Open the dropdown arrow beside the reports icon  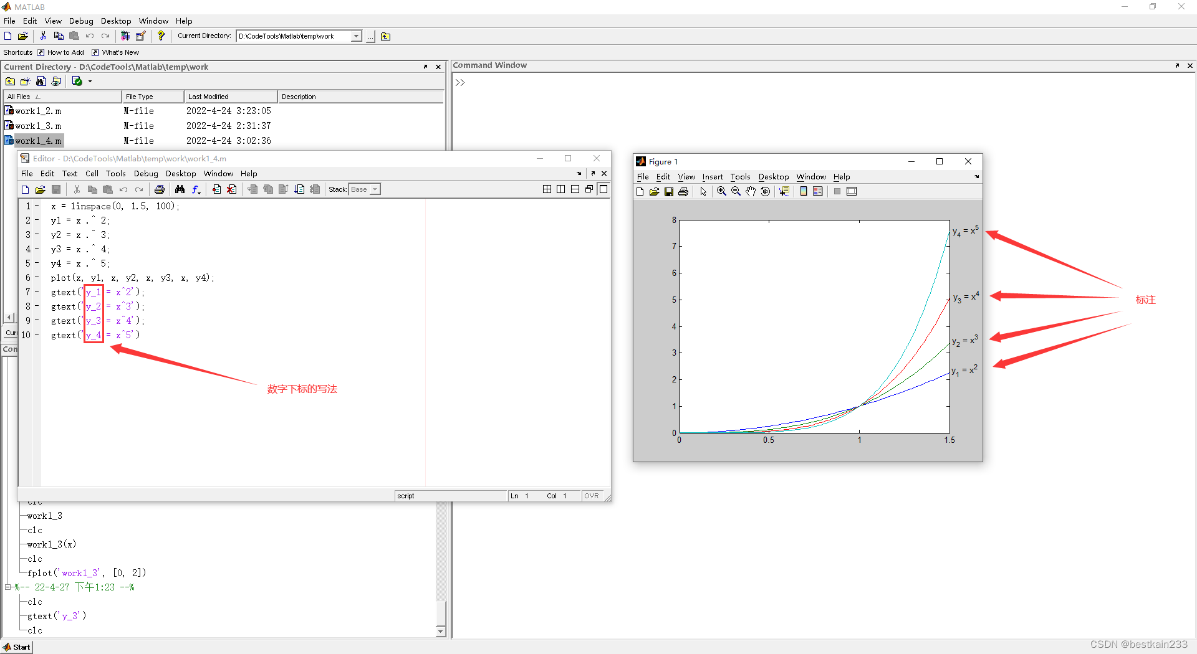(90, 82)
